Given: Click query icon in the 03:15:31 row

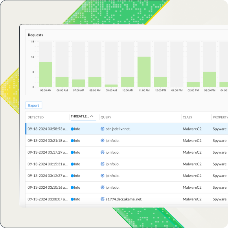Looking at the screenshot, I should coord(103,164).
